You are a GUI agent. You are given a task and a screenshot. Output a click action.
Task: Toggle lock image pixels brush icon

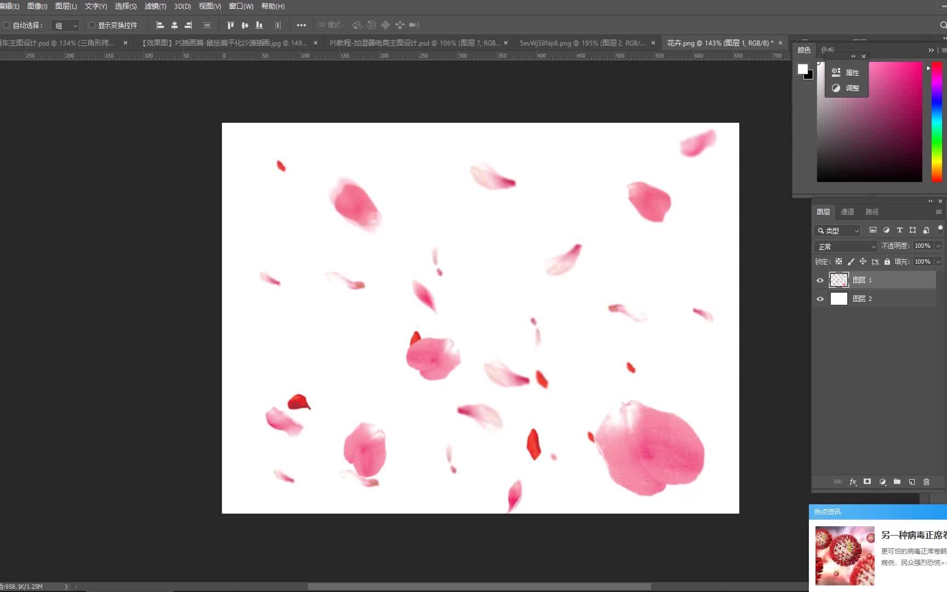pyautogui.click(x=851, y=261)
